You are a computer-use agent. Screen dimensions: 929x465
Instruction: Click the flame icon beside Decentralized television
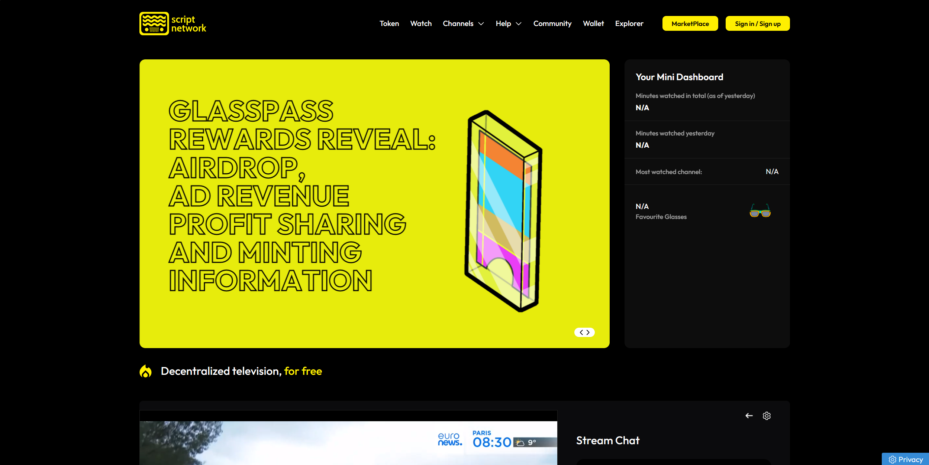click(146, 371)
